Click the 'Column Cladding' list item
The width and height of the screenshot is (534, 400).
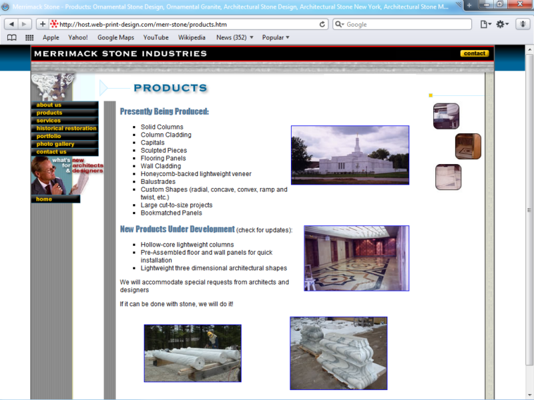(x=166, y=135)
